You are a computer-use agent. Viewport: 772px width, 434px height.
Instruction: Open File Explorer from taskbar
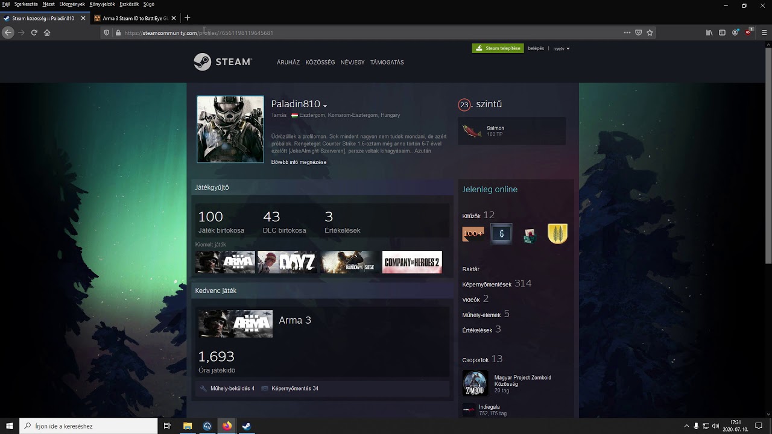coord(188,426)
